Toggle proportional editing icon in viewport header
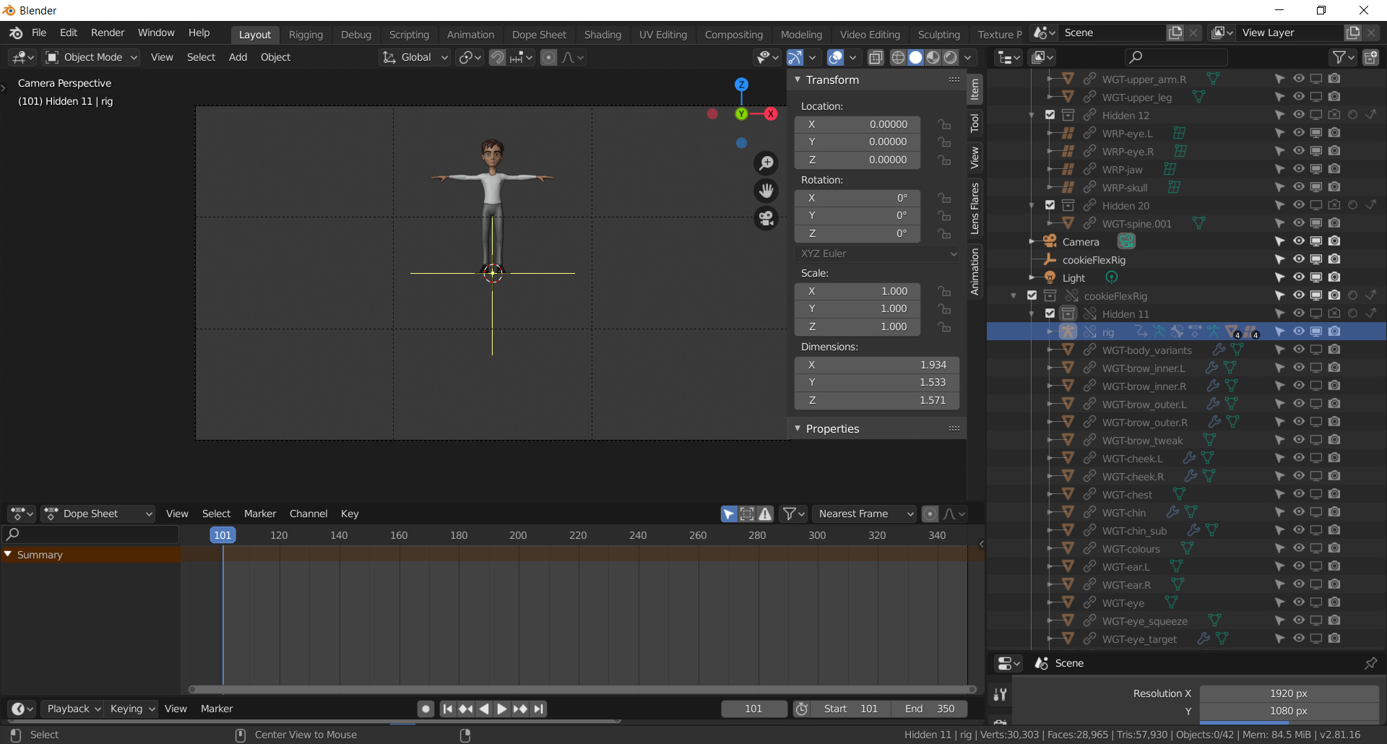This screenshot has height=744, width=1387. click(549, 57)
